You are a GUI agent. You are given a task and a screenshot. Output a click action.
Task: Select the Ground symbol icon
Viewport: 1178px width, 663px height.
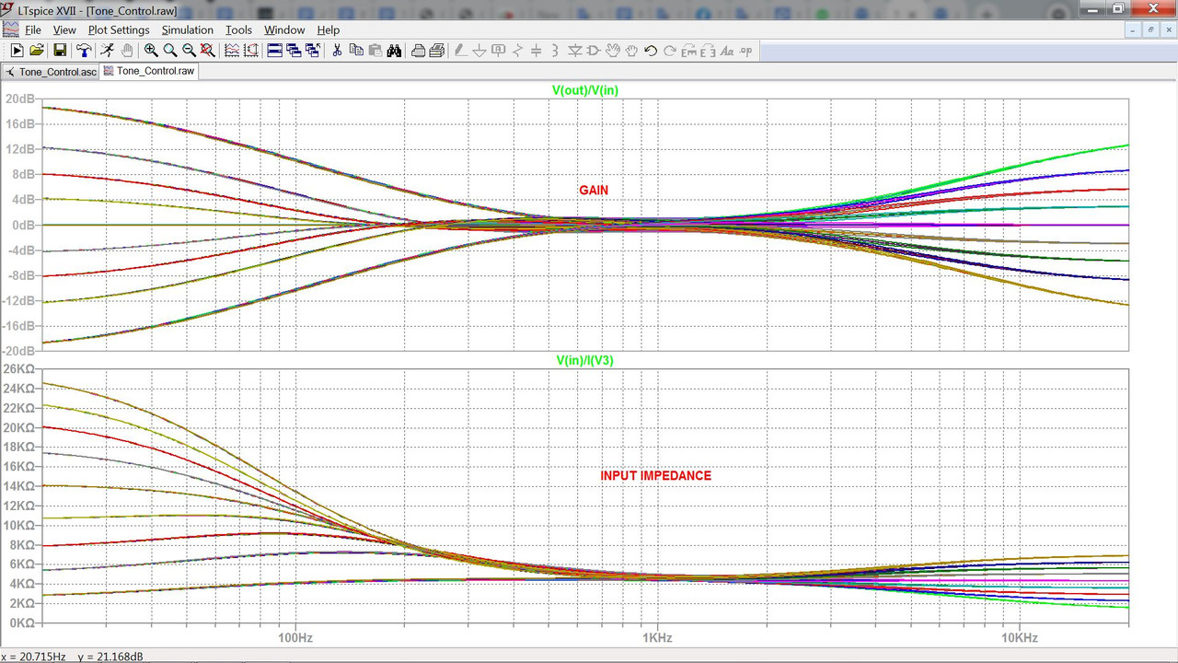click(x=479, y=51)
